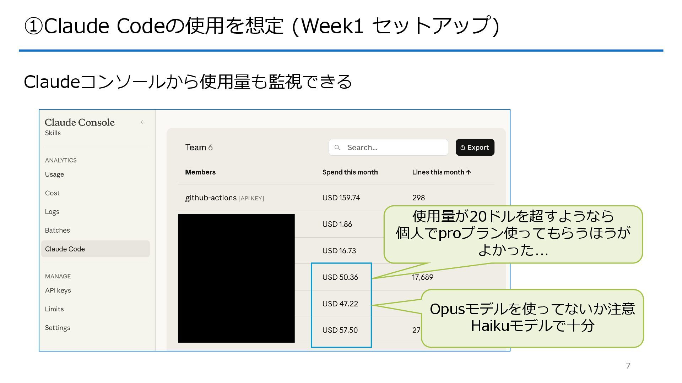Sort by Members column header

[200, 172]
